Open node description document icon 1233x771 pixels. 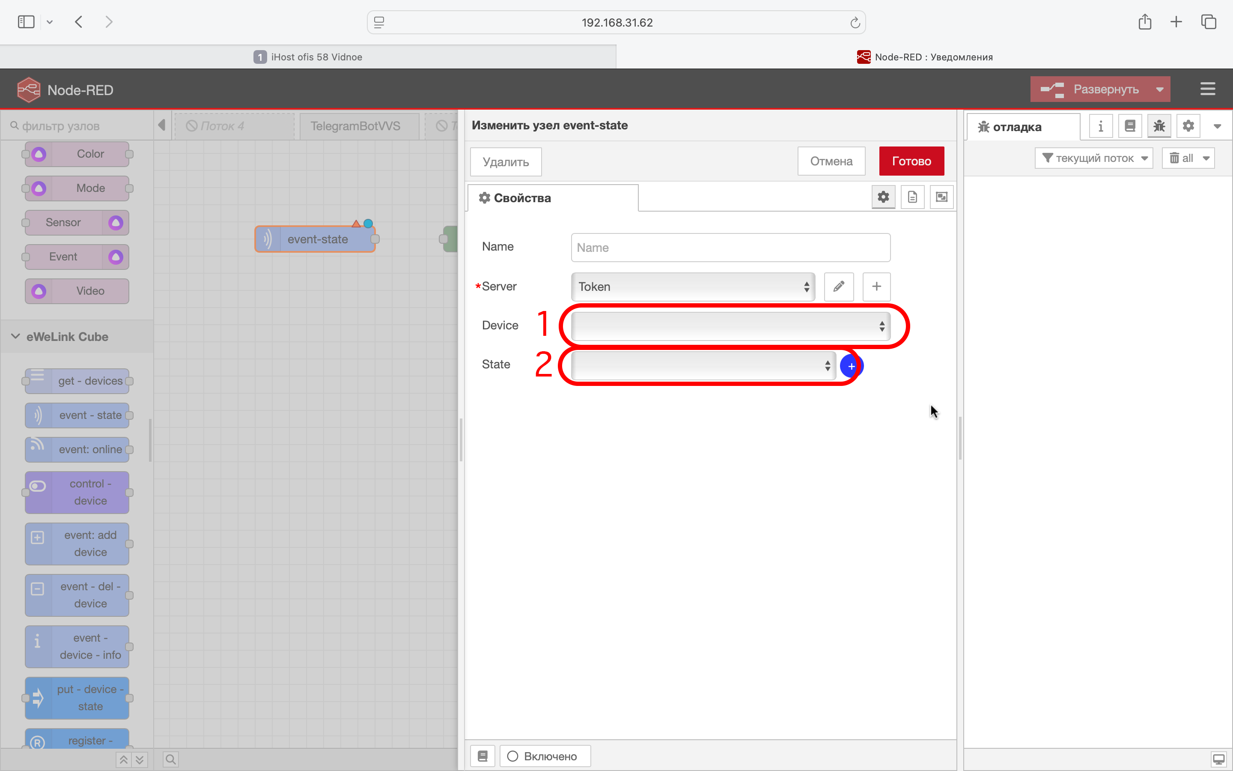912,197
